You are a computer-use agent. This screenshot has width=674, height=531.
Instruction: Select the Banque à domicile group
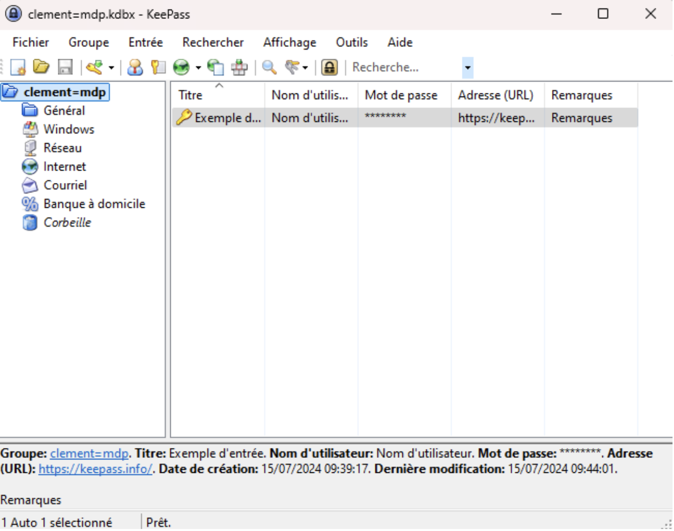(x=95, y=204)
